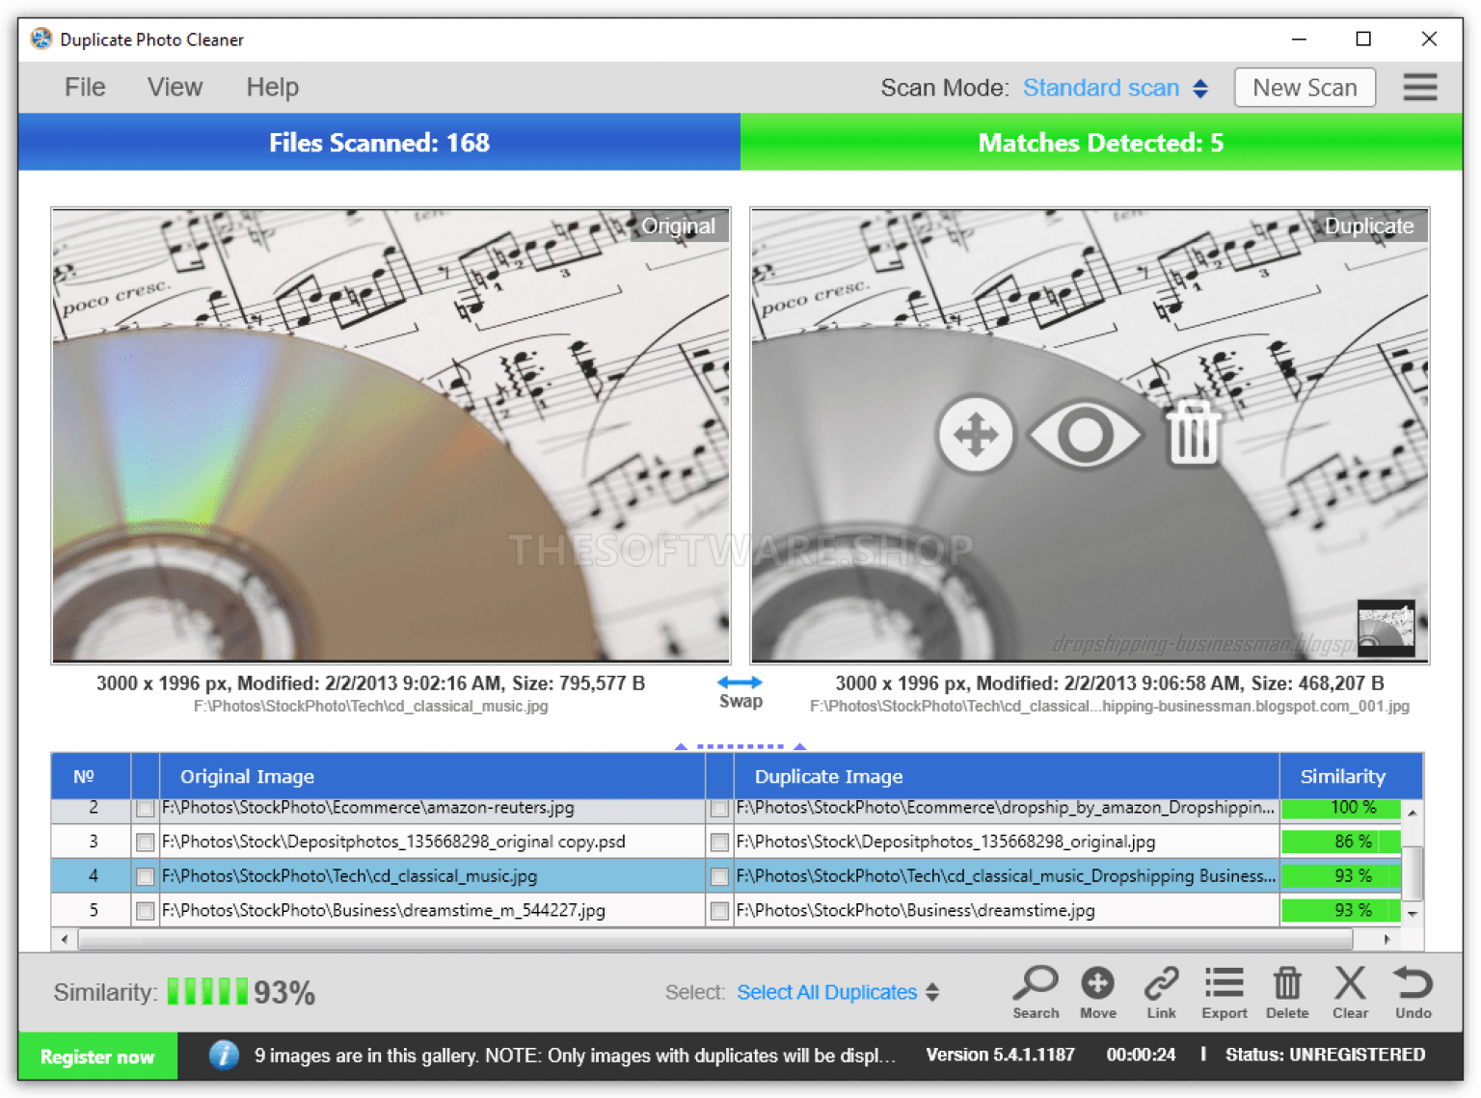Screen dimensions: 1481x1098
Task: Click the Export list icon
Action: [x=1224, y=984]
